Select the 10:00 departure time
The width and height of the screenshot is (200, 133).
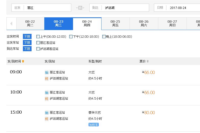point(16,92)
